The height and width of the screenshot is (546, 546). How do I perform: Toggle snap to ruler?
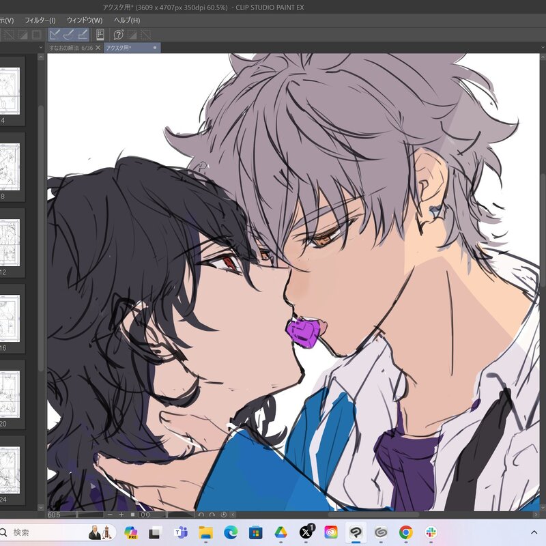coord(55,35)
